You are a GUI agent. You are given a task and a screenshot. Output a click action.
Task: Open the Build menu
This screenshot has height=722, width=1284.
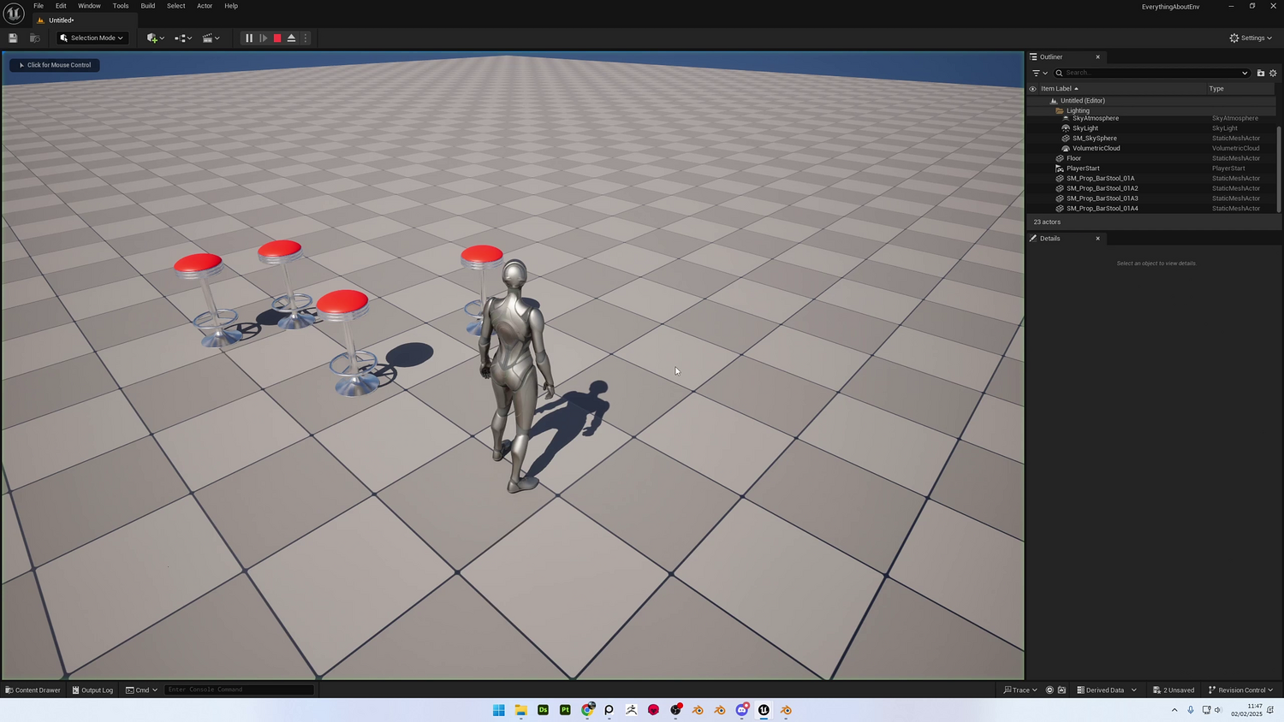tap(148, 6)
